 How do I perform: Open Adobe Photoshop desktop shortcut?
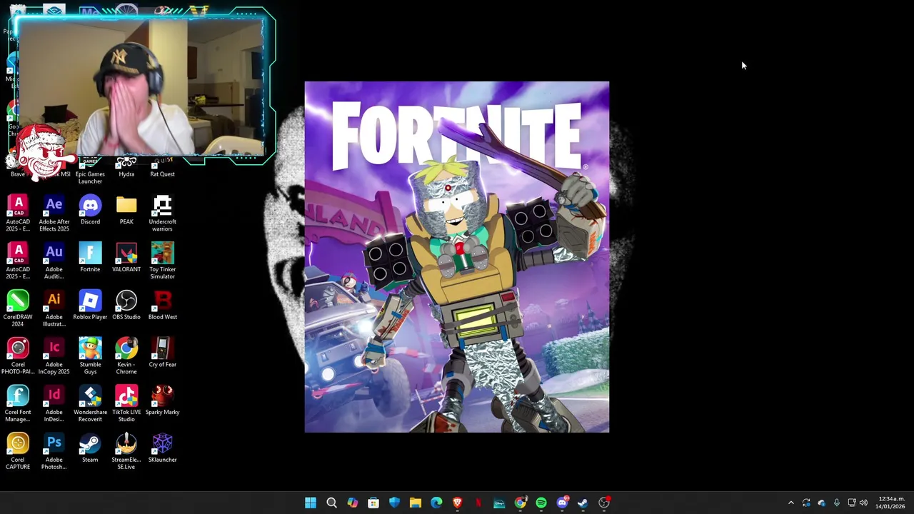point(54,452)
